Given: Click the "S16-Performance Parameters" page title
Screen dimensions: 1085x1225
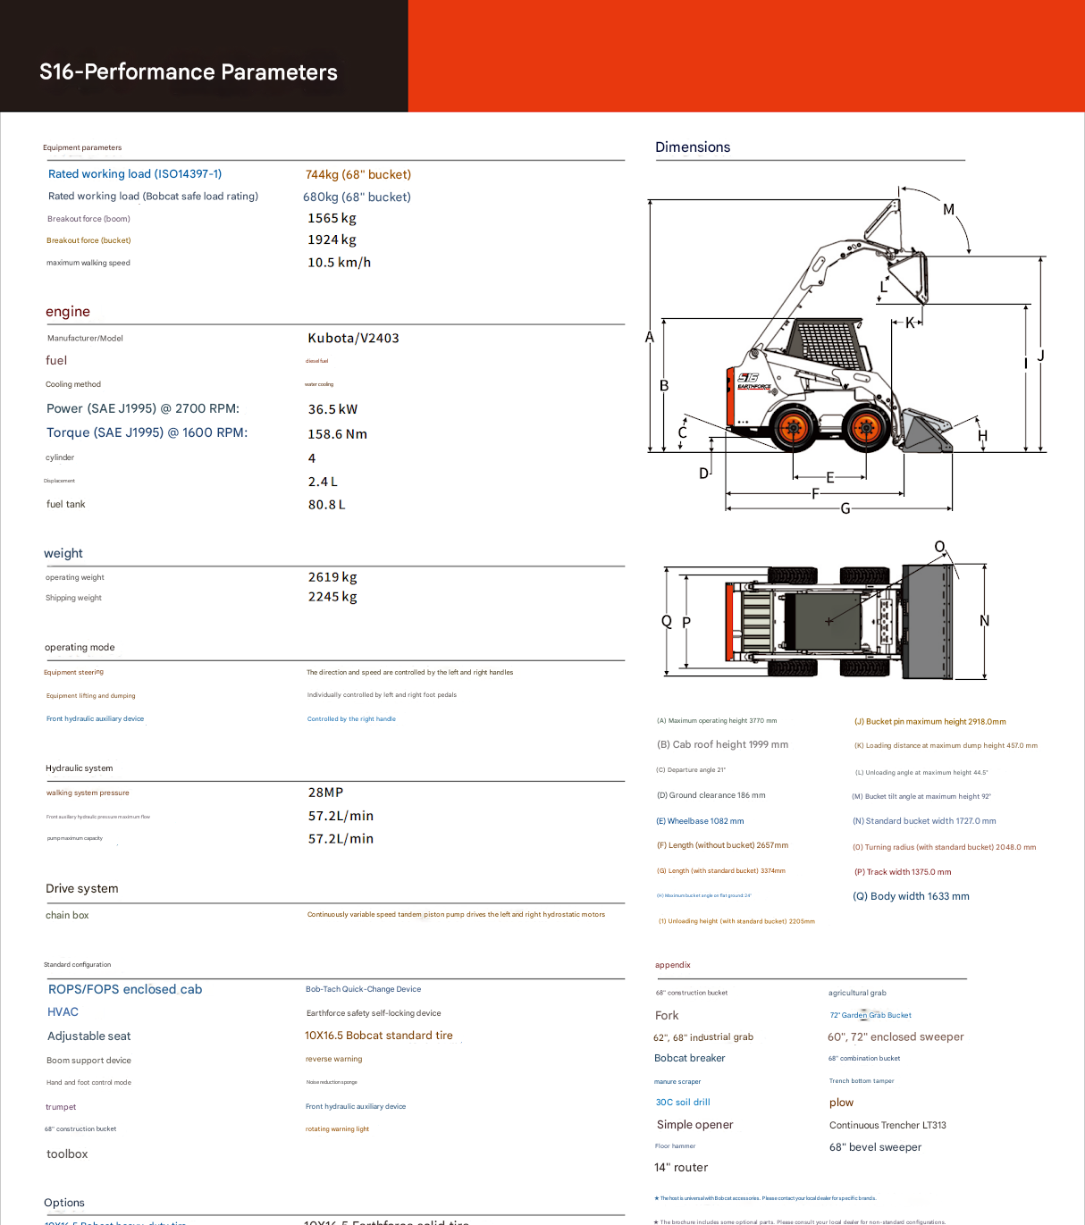Looking at the screenshot, I should (189, 71).
